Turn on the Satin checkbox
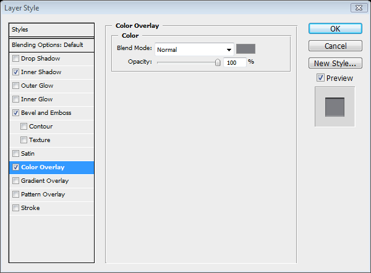The image size is (371, 273). (x=15, y=154)
